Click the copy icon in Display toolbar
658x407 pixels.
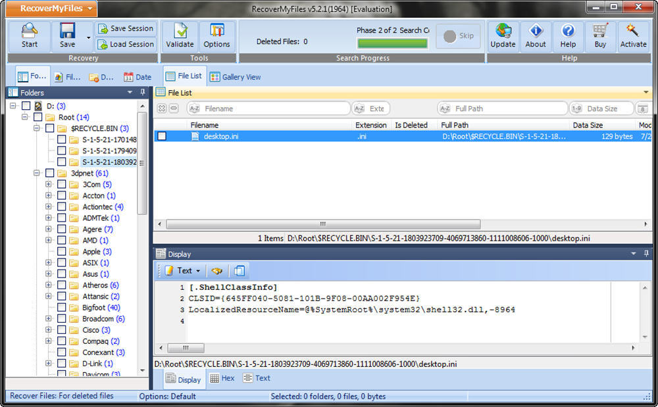click(240, 271)
